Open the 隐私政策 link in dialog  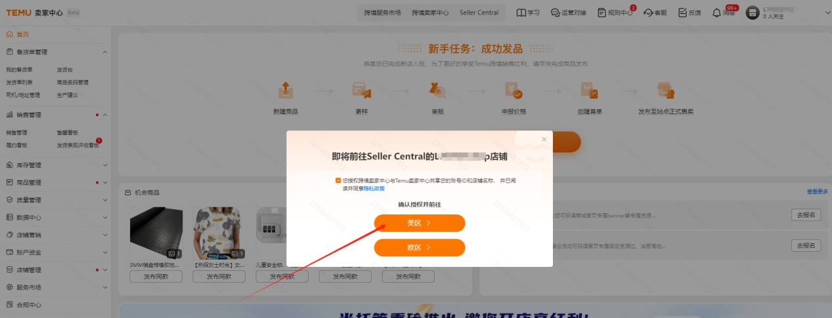tap(374, 188)
